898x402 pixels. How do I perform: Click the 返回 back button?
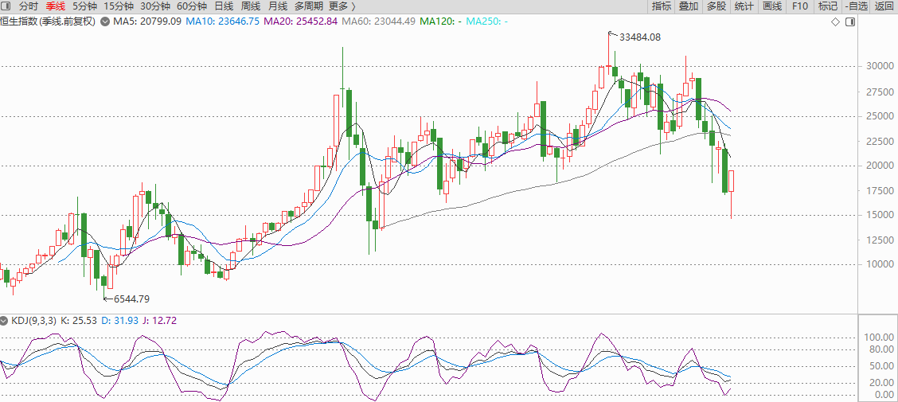pos(884,6)
